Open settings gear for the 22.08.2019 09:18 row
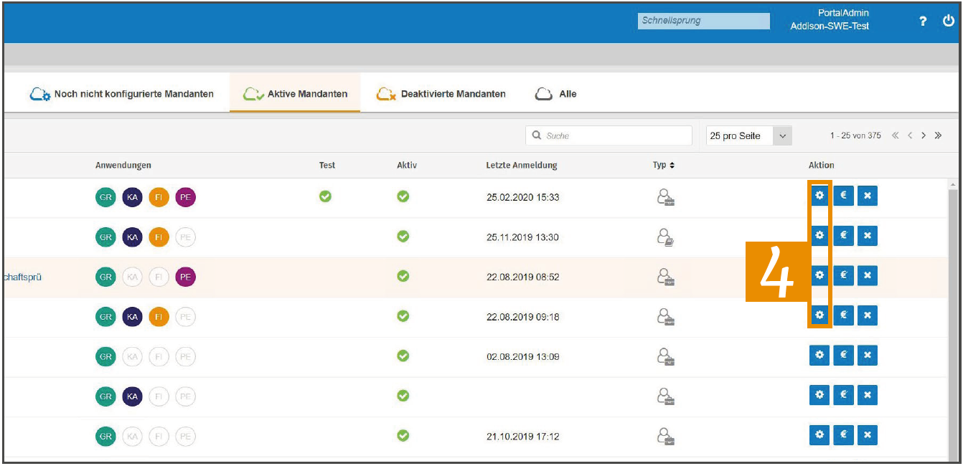Screen dimensions: 963x466 pyautogui.click(x=820, y=314)
